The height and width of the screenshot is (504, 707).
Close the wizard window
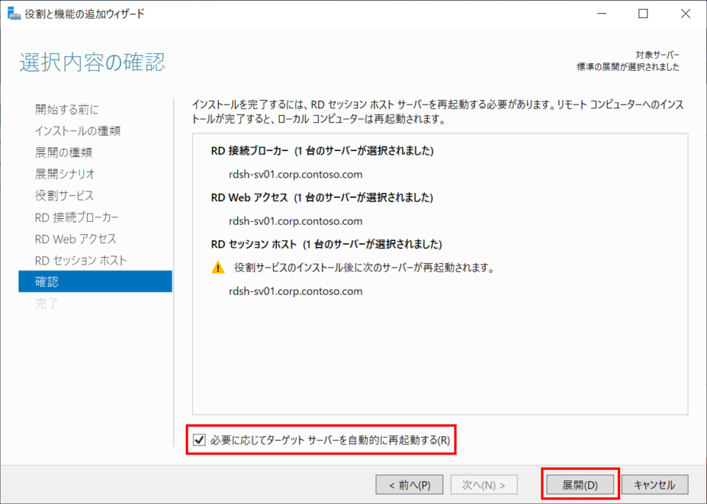(x=686, y=13)
